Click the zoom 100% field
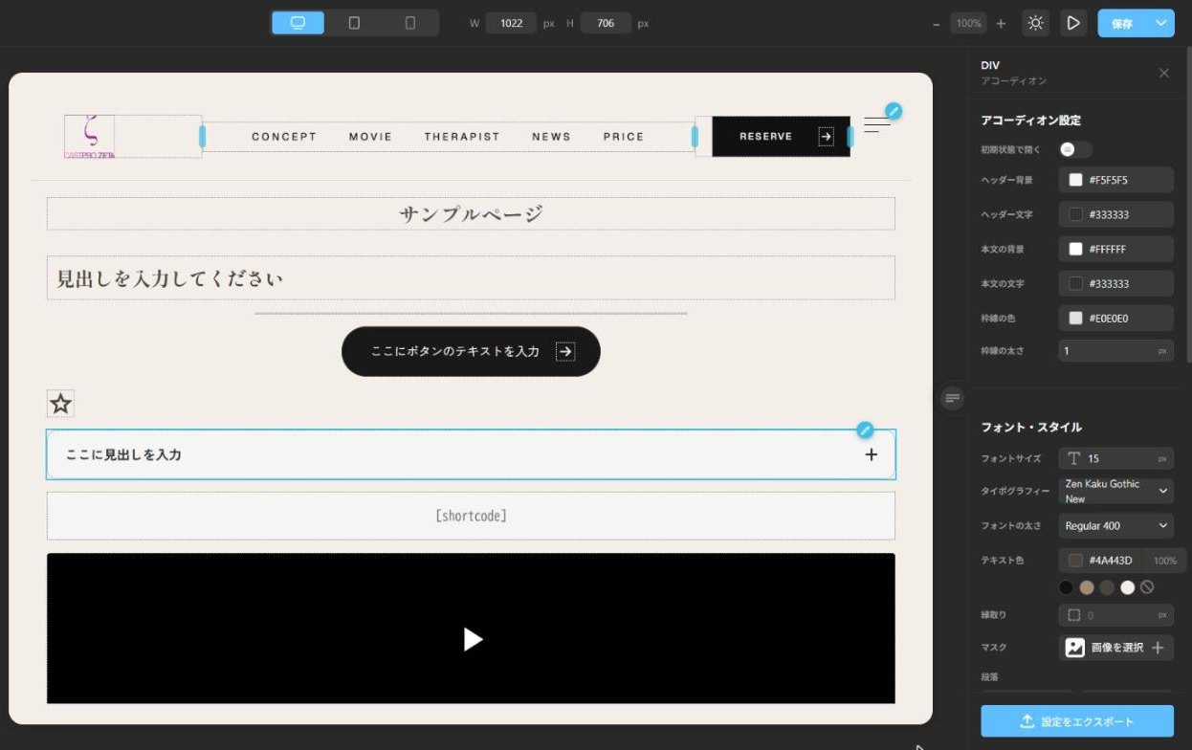 [968, 23]
